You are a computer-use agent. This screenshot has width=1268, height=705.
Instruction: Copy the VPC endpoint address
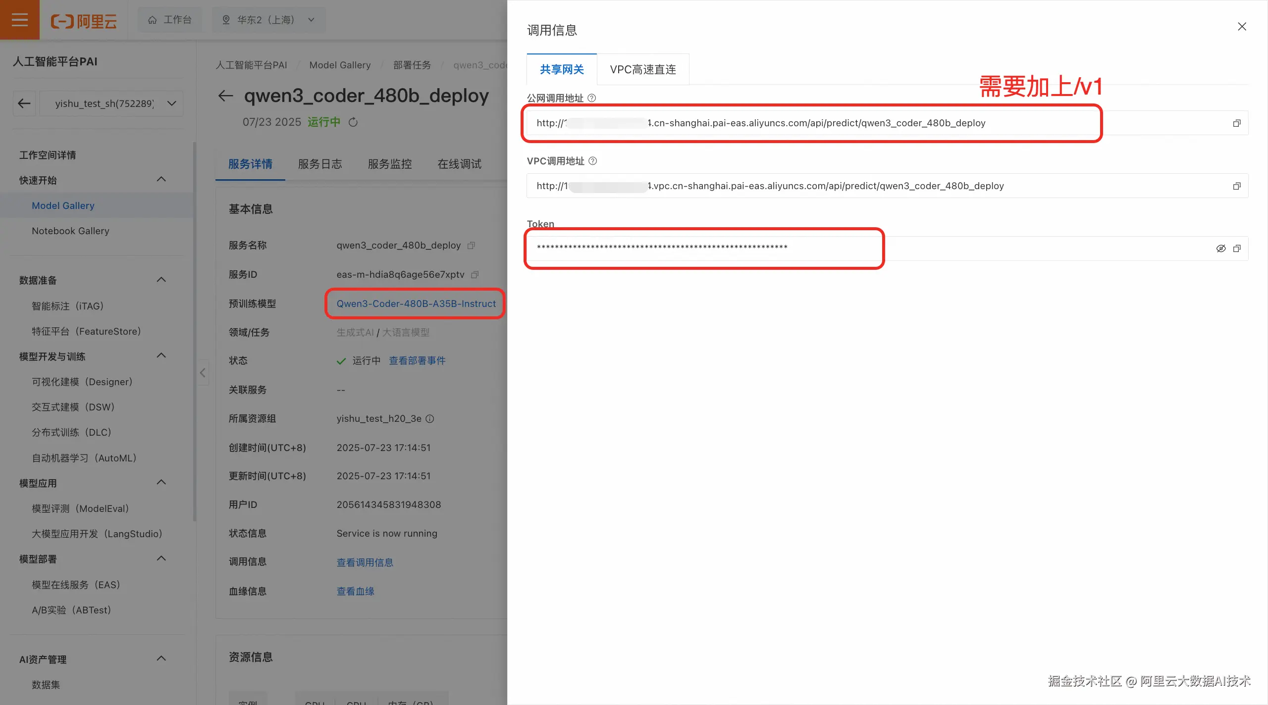[x=1237, y=186]
